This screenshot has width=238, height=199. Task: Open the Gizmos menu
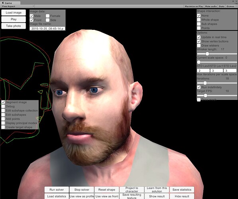[x=230, y=6]
